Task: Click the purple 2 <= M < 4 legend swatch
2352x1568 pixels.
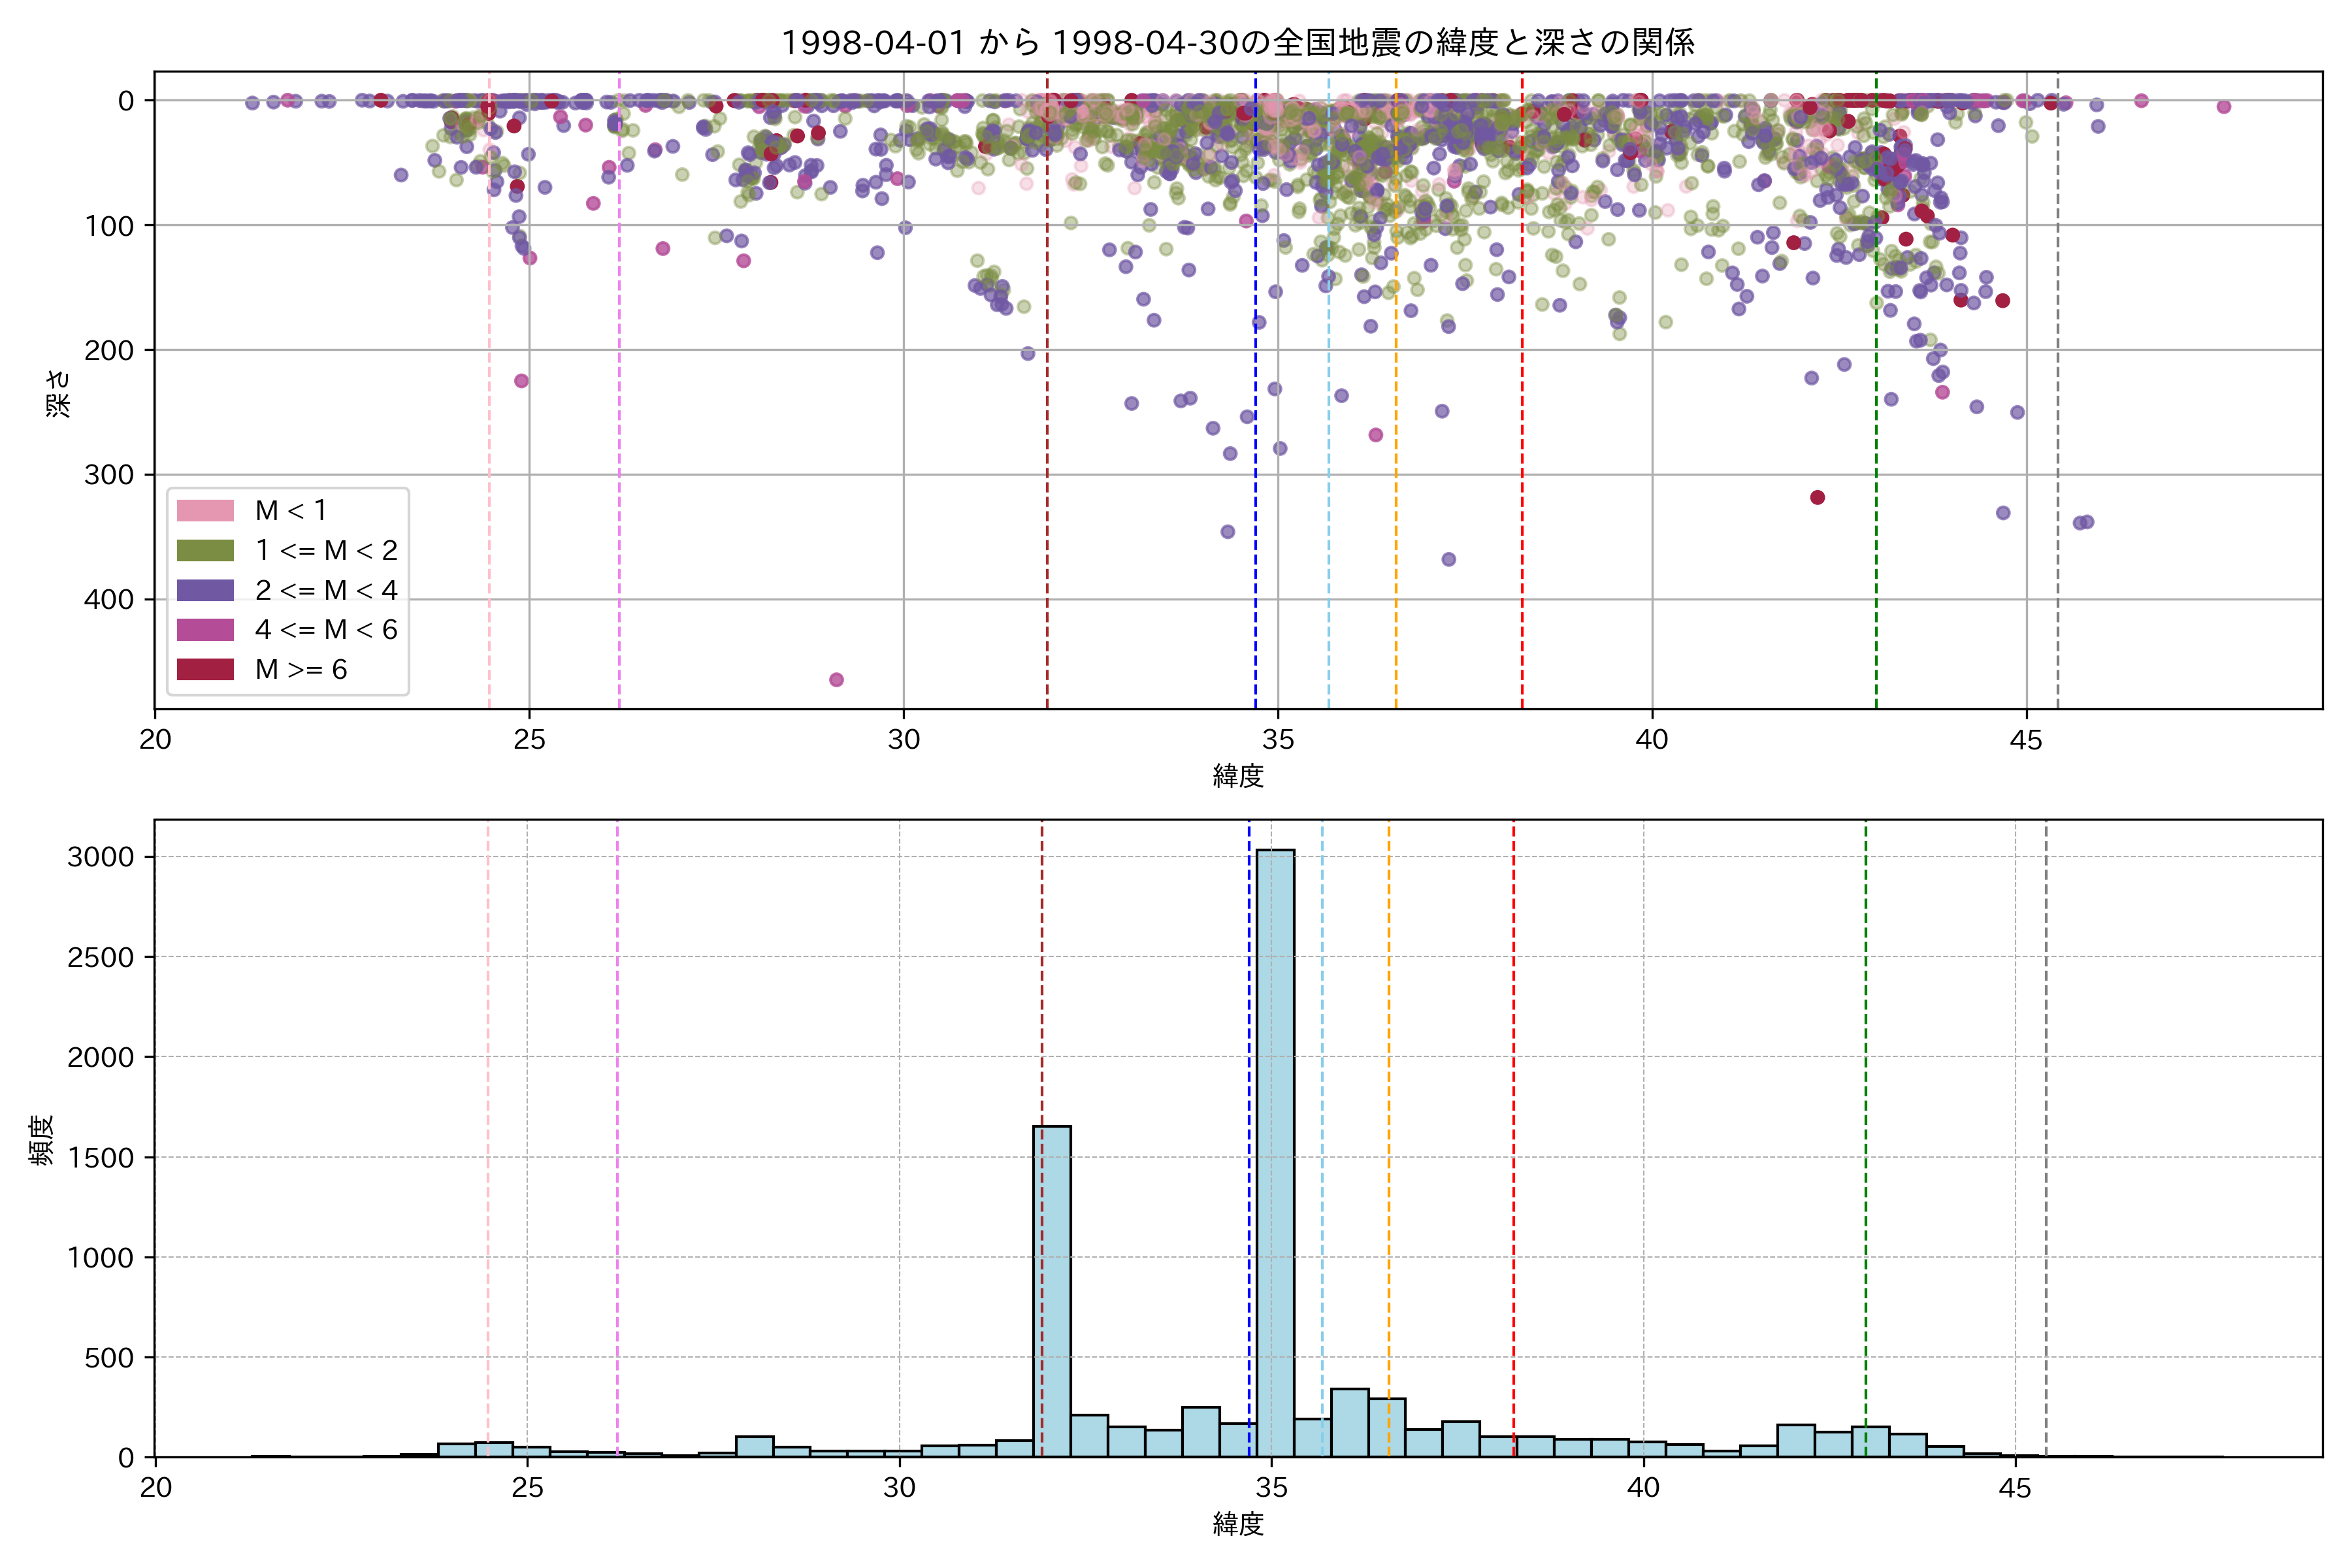Action: [x=205, y=590]
